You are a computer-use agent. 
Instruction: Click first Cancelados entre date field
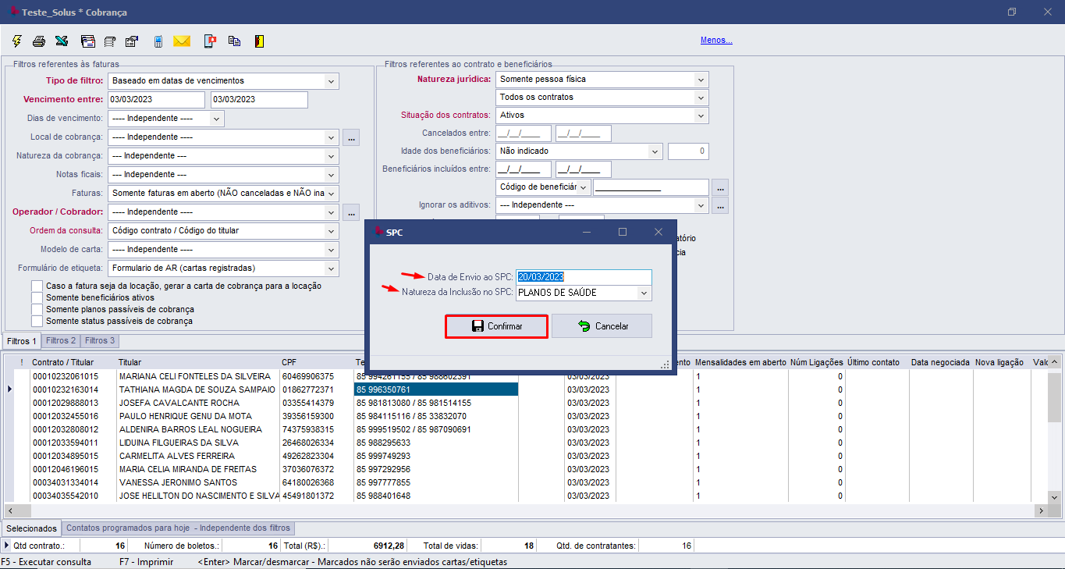[524, 133]
